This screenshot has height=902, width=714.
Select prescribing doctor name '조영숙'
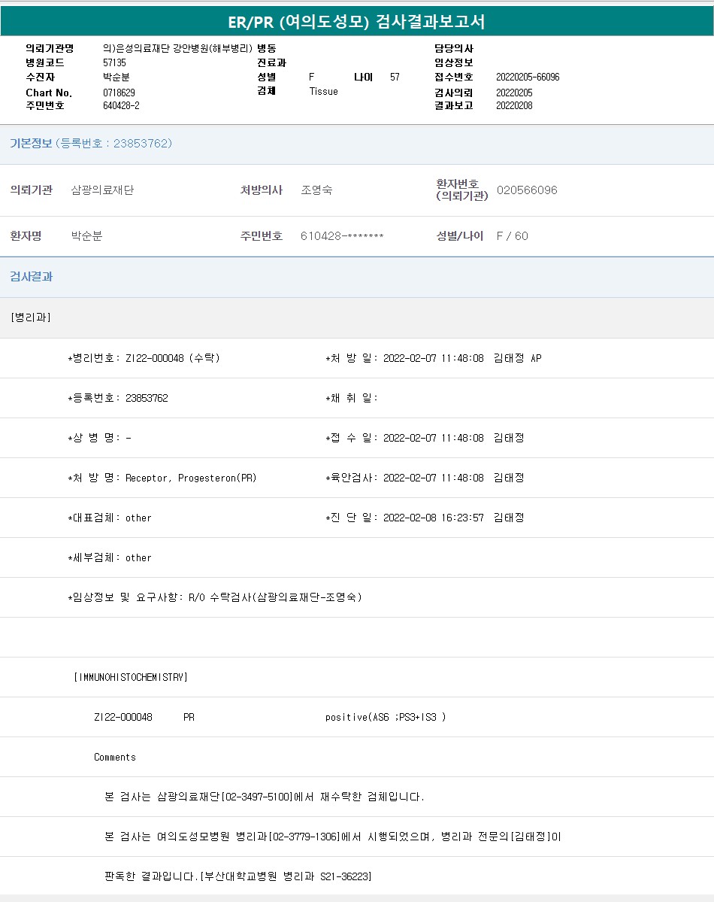[x=316, y=190]
